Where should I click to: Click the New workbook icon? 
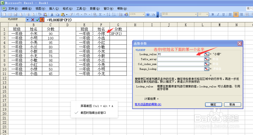click(5, 14)
